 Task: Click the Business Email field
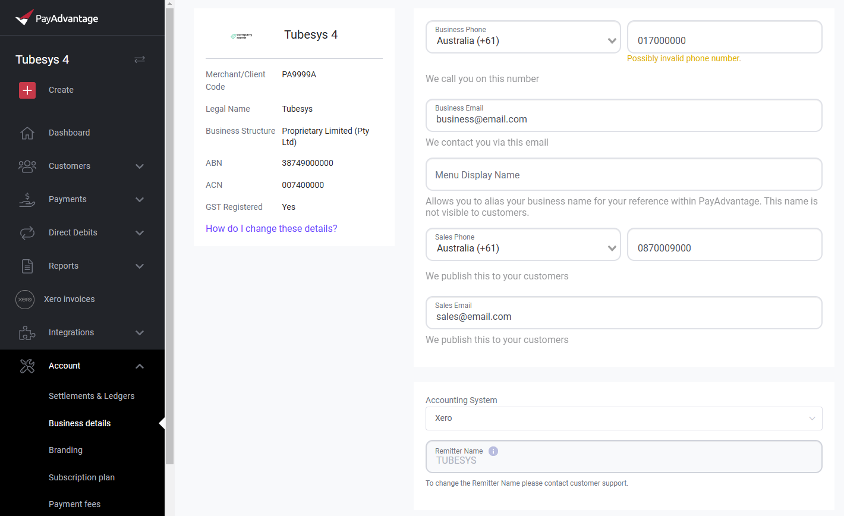(624, 115)
